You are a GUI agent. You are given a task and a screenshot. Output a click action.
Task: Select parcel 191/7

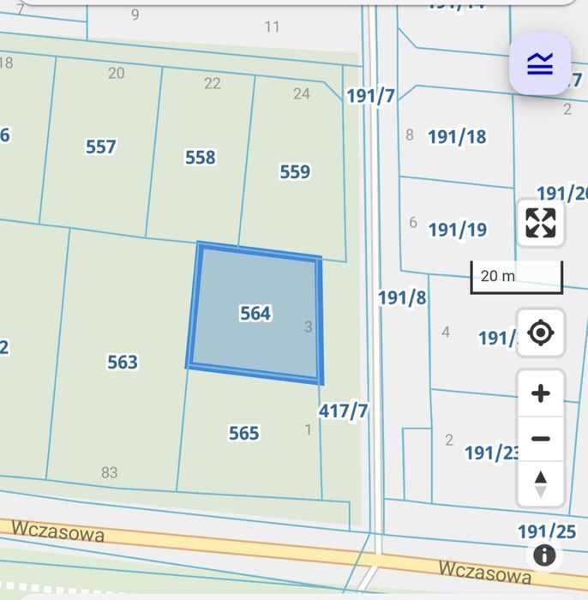(x=370, y=96)
